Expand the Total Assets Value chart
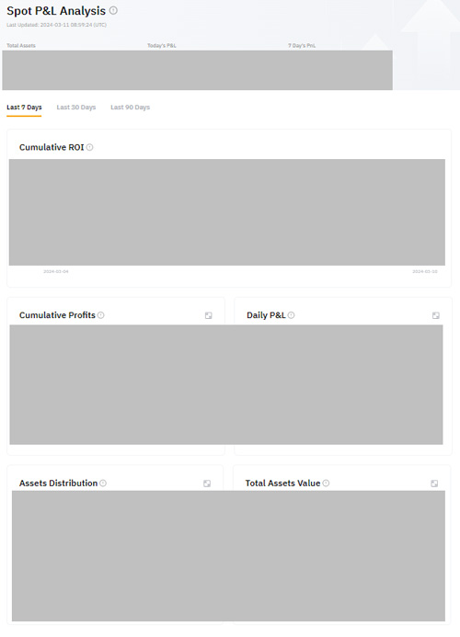 [434, 483]
